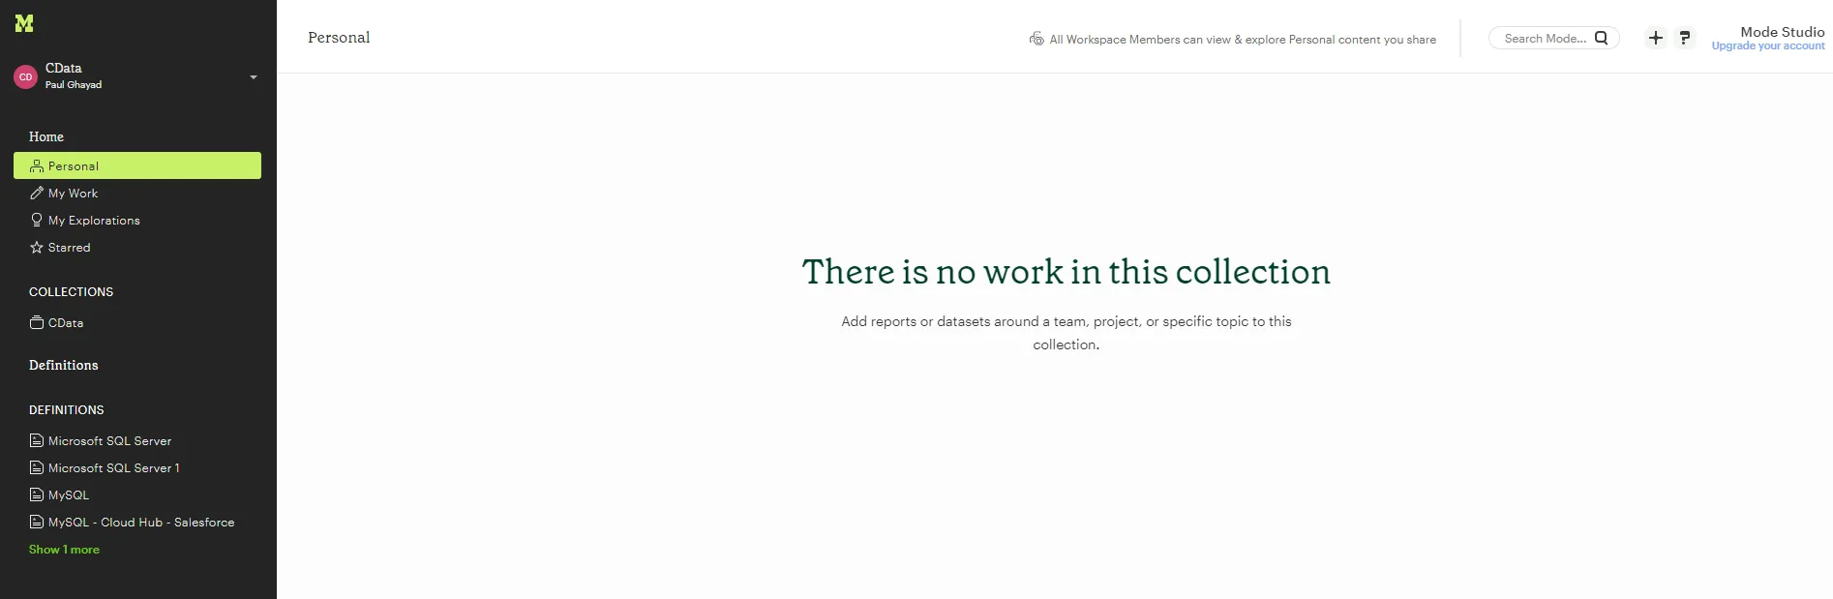Click the MySQL definition icon

(37, 495)
